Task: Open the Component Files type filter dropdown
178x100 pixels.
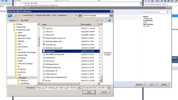Action: tap(109, 88)
